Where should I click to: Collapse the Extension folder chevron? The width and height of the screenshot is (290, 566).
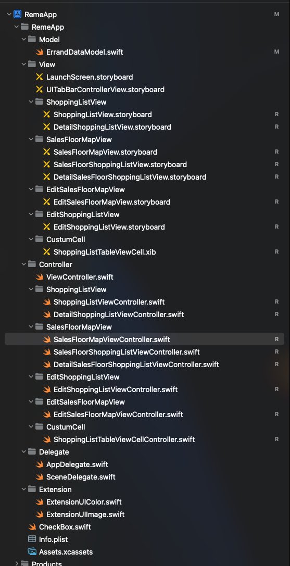tap(24, 489)
